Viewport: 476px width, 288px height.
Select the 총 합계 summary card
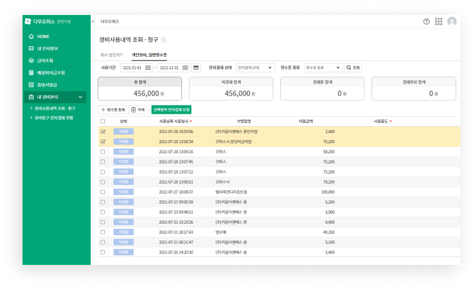click(139, 89)
